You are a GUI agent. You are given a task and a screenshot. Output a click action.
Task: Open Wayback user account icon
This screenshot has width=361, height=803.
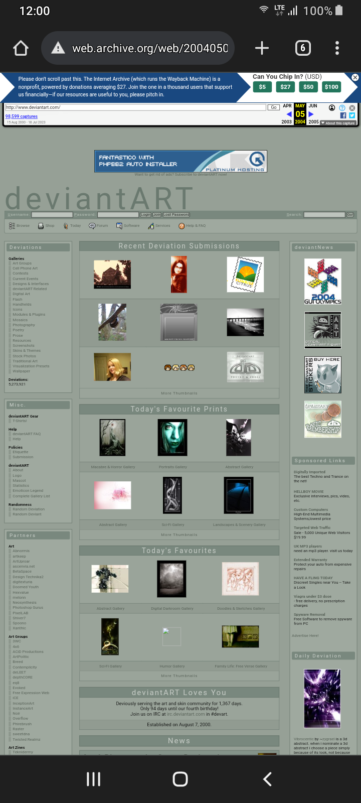(332, 108)
